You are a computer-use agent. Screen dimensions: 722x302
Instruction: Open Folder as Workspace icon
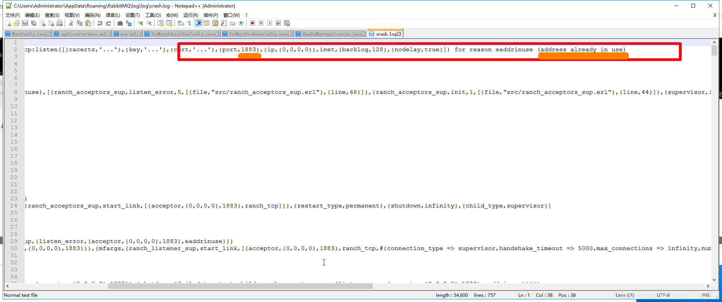tap(232, 23)
